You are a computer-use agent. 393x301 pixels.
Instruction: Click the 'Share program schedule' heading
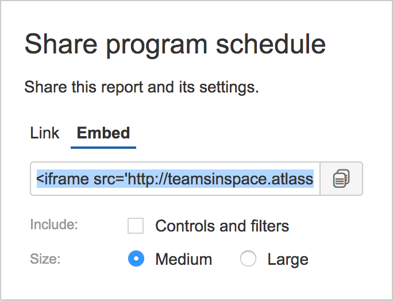point(175,44)
